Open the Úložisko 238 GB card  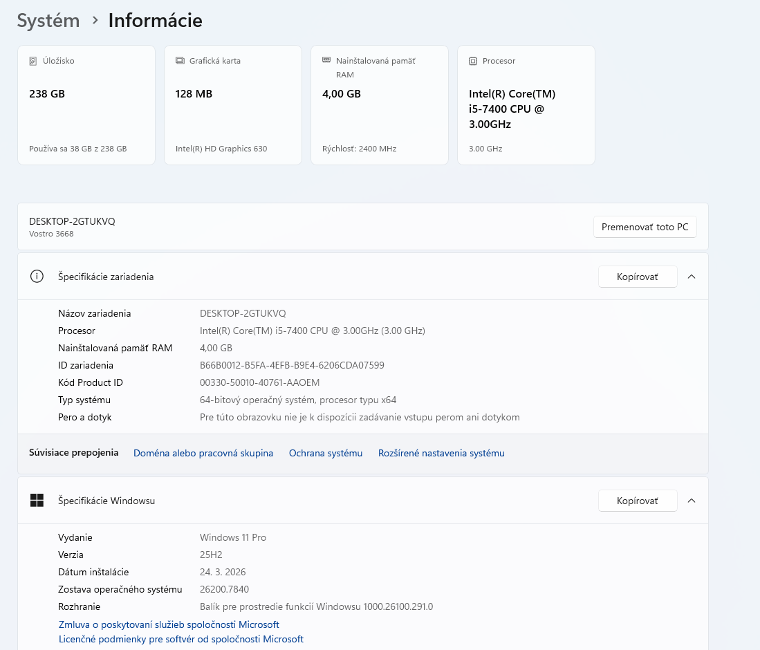click(86, 105)
